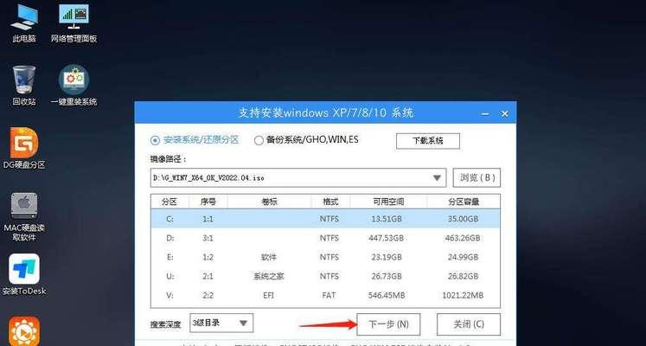Click the 格式 column header
This screenshot has width=646, height=346.
(x=330, y=202)
